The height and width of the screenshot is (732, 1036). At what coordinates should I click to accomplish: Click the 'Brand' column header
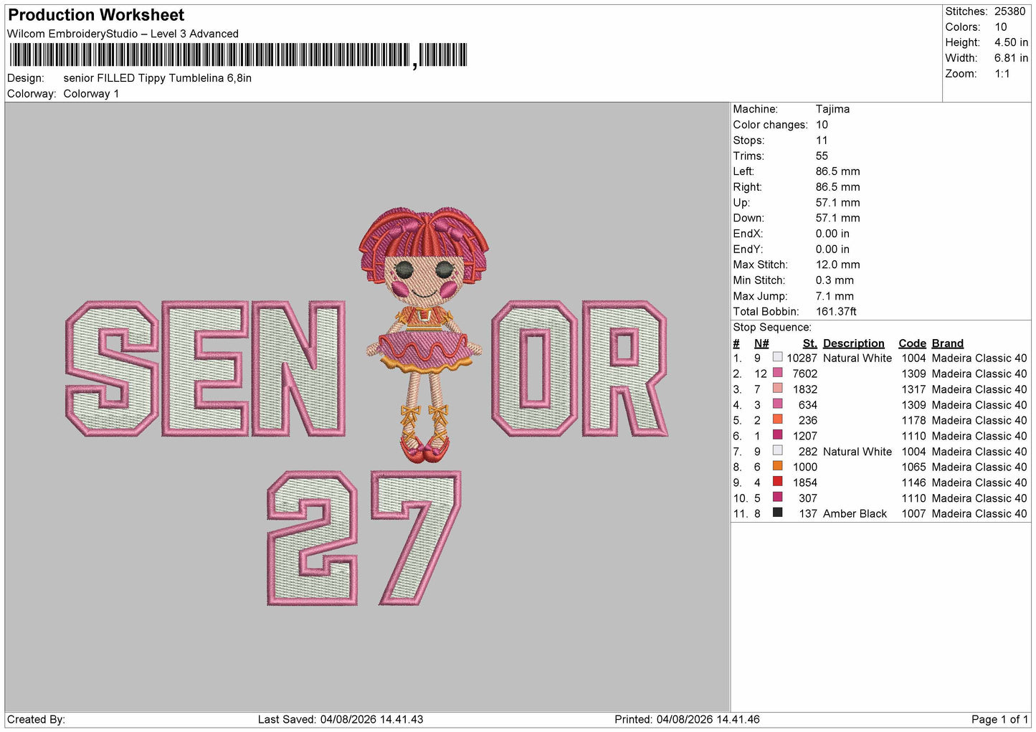coord(947,343)
